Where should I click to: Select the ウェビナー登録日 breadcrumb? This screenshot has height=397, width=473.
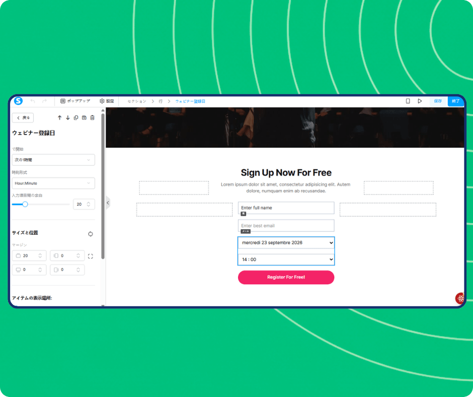pyautogui.click(x=190, y=101)
